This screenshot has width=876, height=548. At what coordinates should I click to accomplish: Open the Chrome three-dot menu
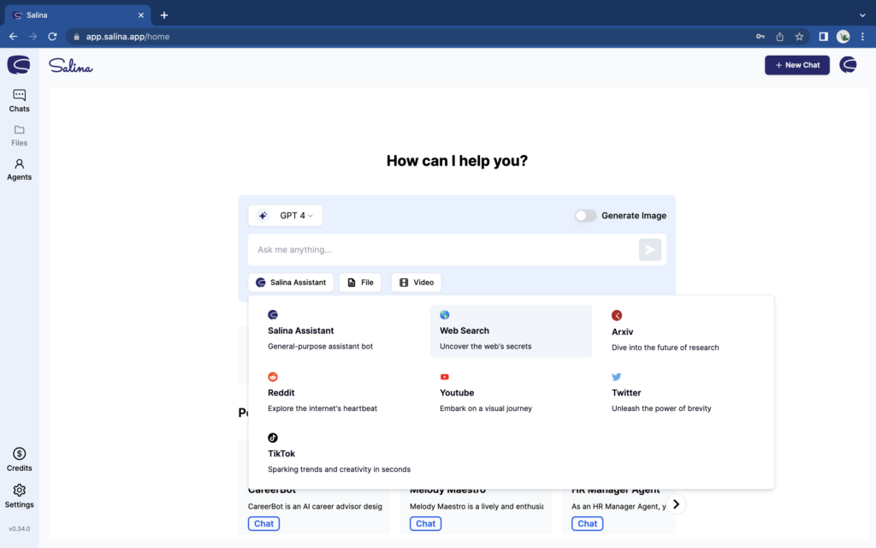point(862,36)
